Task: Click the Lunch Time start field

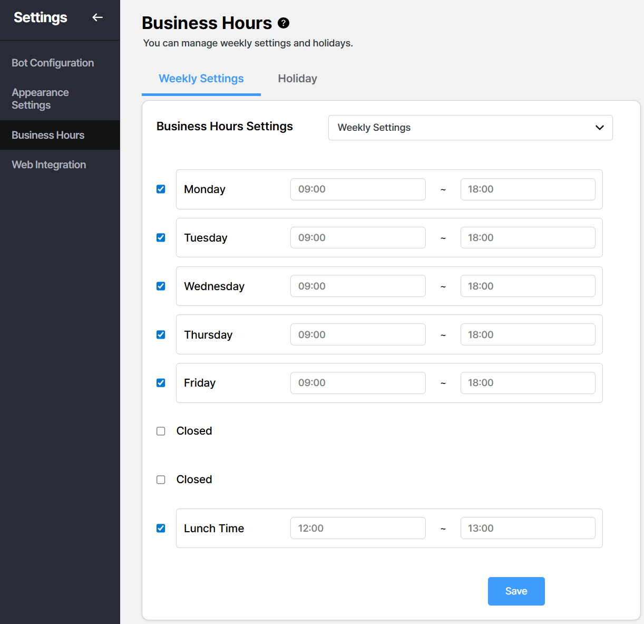Action: click(x=357, y=529)
